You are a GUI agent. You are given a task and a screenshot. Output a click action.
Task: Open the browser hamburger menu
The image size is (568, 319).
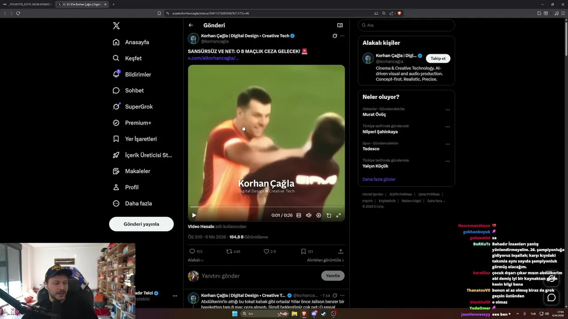pos(563,13)
